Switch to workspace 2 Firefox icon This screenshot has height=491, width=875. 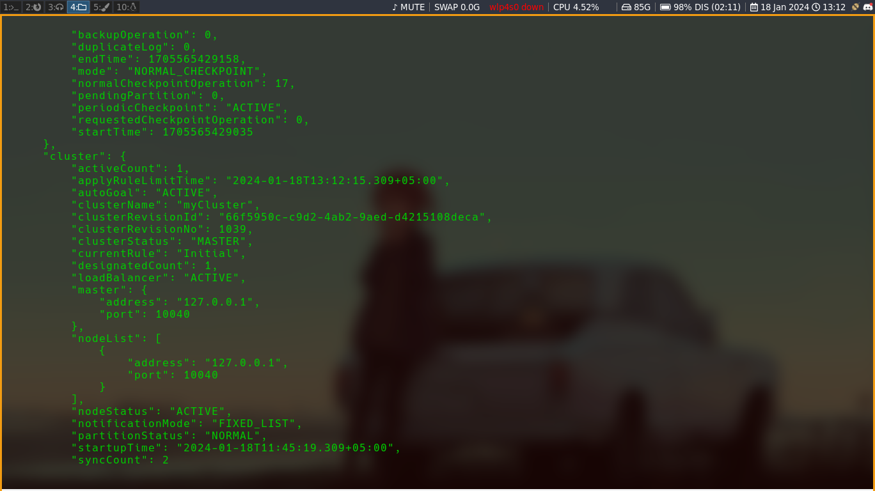pos(33,7)
